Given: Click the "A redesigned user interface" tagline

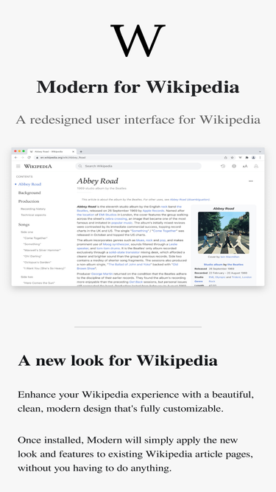Looking at the screenshot, I should pos(138,119).
